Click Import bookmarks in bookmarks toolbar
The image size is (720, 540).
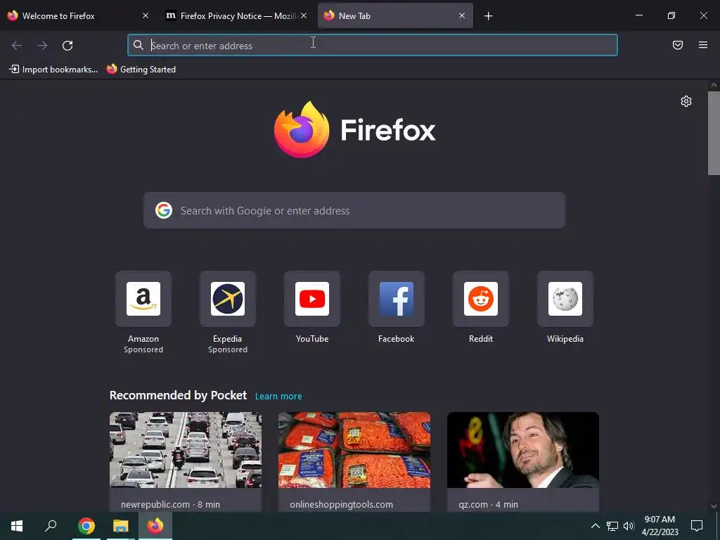point(53,70)
